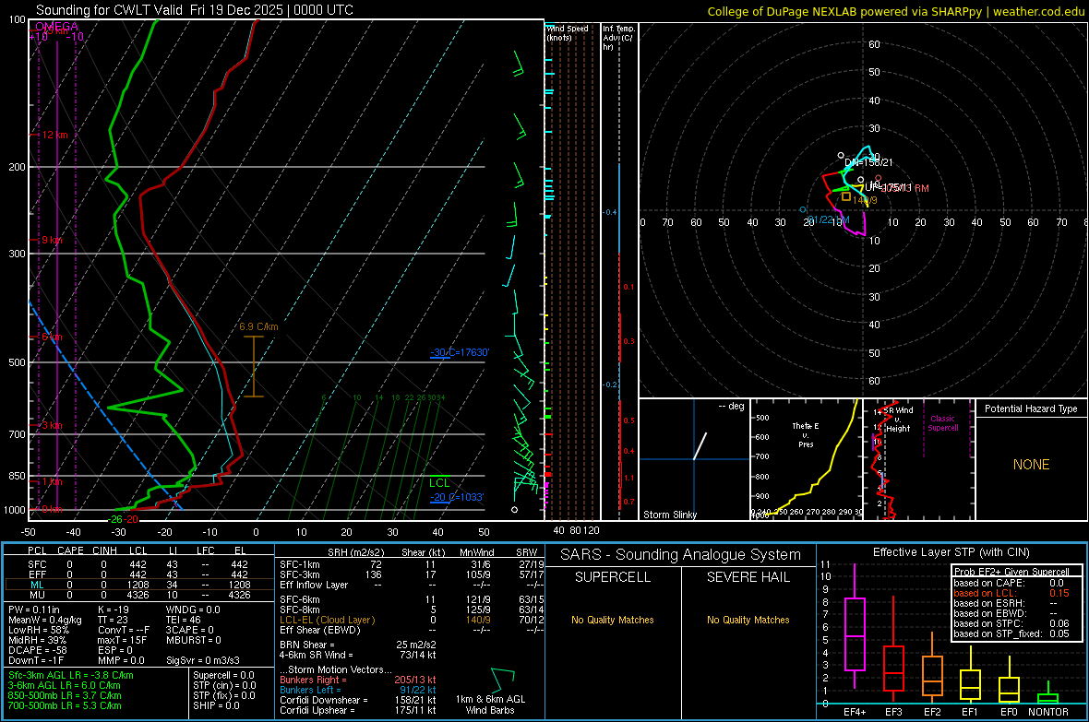Click the 'SigSvr = 0 m3/s3' value
This screenshot has width=1089, height=722.
click(203, 660)
